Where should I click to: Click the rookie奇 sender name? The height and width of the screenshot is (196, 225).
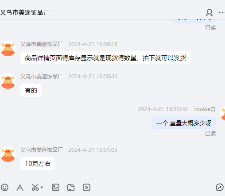tap(205, 109)
